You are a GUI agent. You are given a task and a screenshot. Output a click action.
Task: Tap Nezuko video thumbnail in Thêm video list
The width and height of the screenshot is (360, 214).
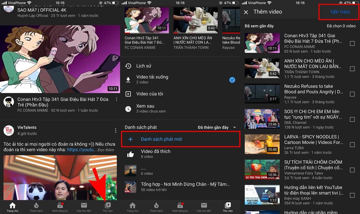click(x=262, y=94)
